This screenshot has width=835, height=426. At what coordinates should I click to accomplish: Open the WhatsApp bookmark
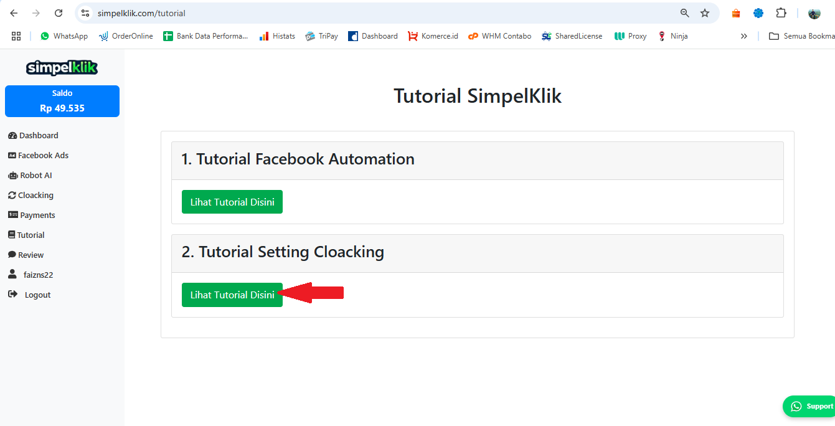64,36
